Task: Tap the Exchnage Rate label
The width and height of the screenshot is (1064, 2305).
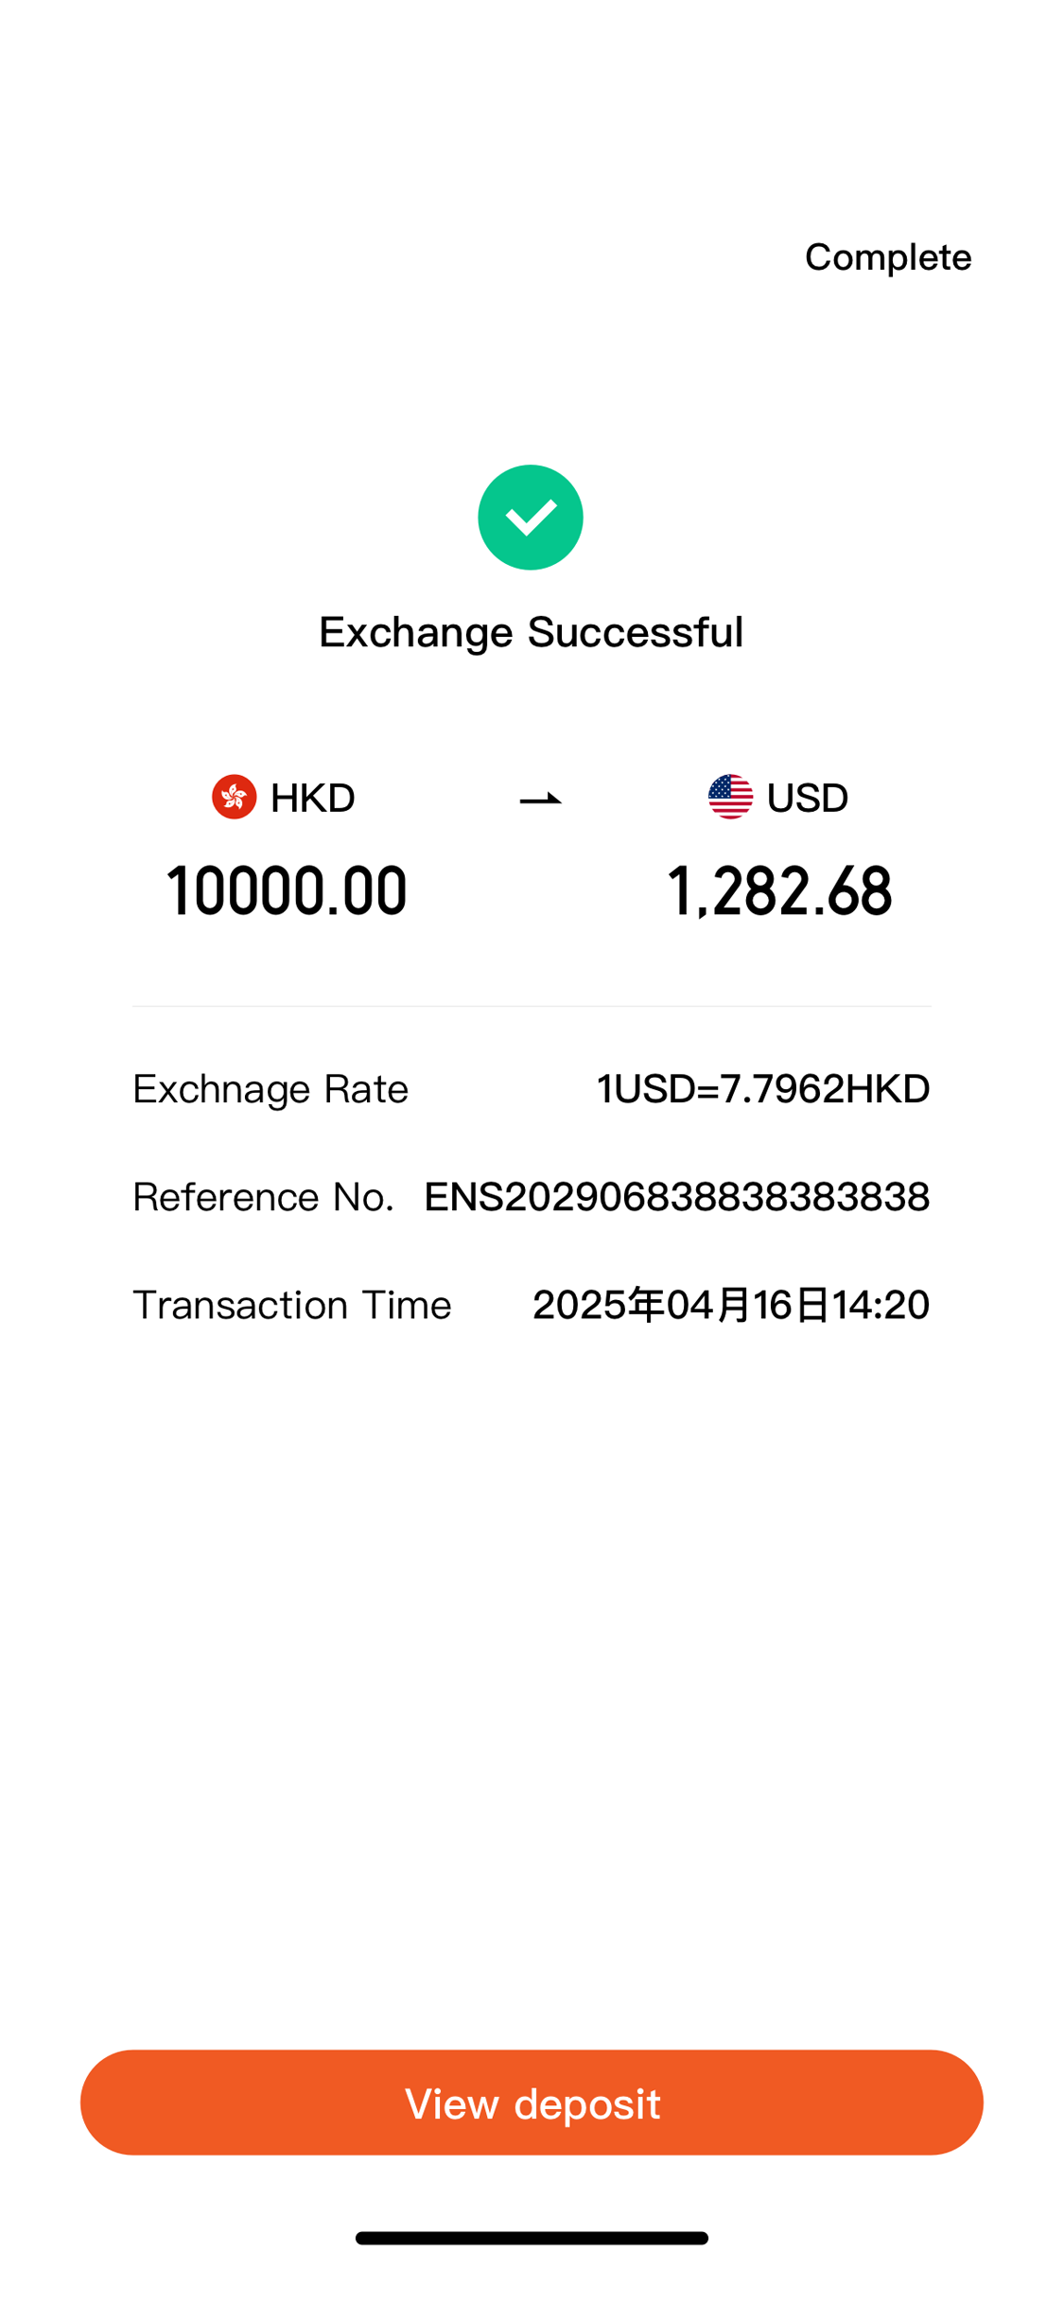Action: point(270,1088)
